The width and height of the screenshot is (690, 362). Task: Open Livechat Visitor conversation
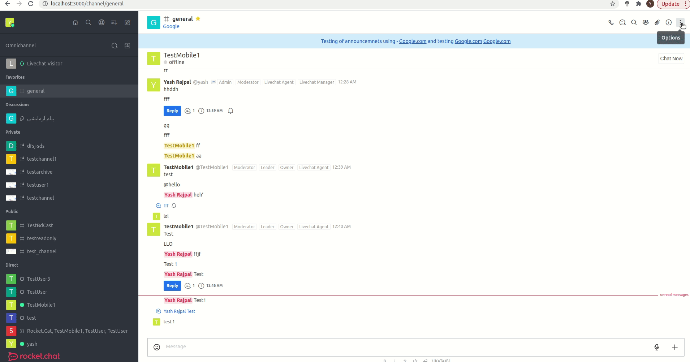69,64
